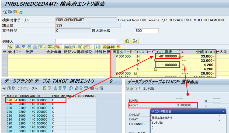Sort ascending in the PRBLSHEDGEDAMT grid toolbar
This screenshot has height=133, width=229.
click(x=18, y=47)
